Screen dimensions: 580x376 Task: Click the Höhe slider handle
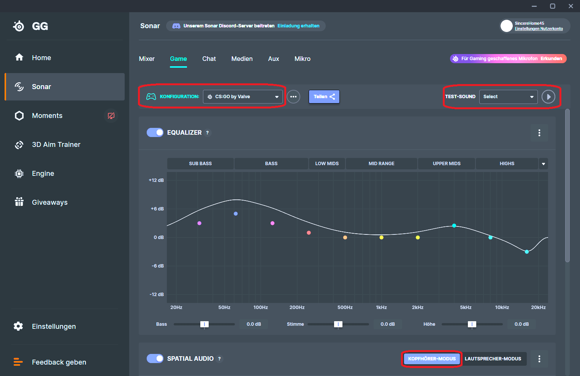[x=472, y=324]
